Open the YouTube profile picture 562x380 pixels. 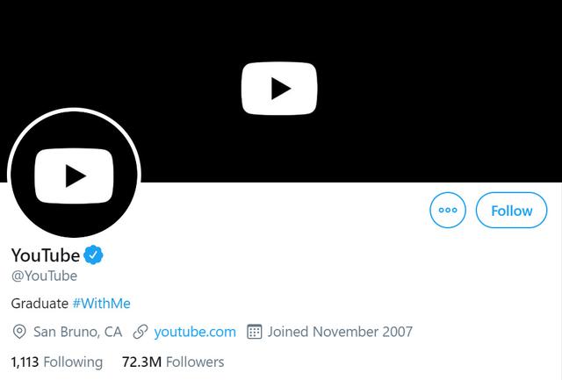click(74, 174)
